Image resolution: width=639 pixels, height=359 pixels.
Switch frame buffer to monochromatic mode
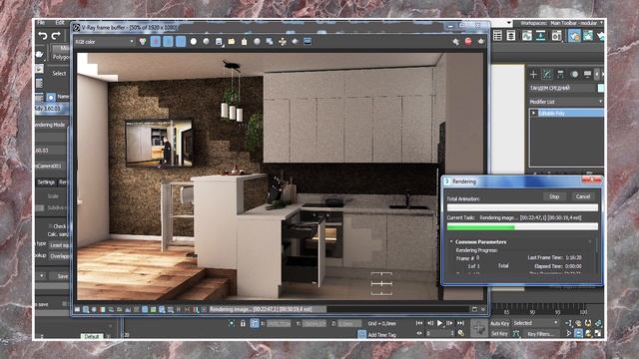tap(207, 42)
